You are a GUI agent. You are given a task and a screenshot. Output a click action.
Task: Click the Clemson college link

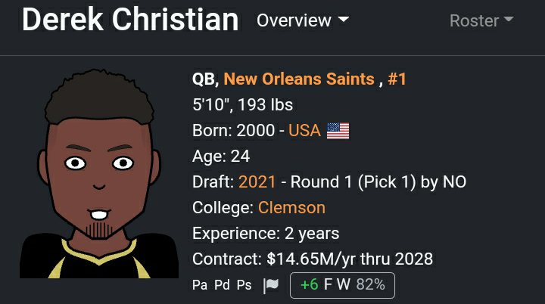pos(291,207)
